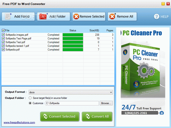
Task: Sort by the Pages column header
Action: pyautogui.click(x=110, y=31)
